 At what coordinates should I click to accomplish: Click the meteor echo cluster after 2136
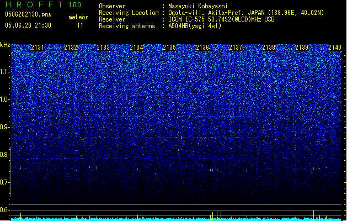tap(215, 171)
